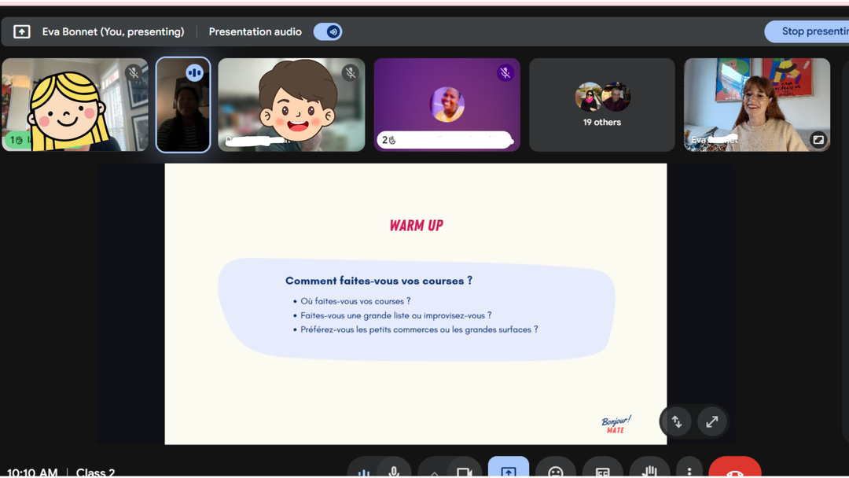Pop out Eva's self-view tile
This screenshot has height=478, width=849.
click(818, 140)
